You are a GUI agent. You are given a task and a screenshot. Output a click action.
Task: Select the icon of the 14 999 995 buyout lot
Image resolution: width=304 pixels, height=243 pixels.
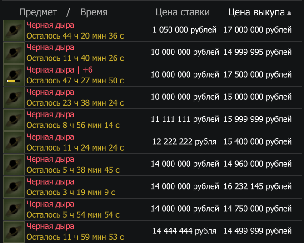pos(14,53)
